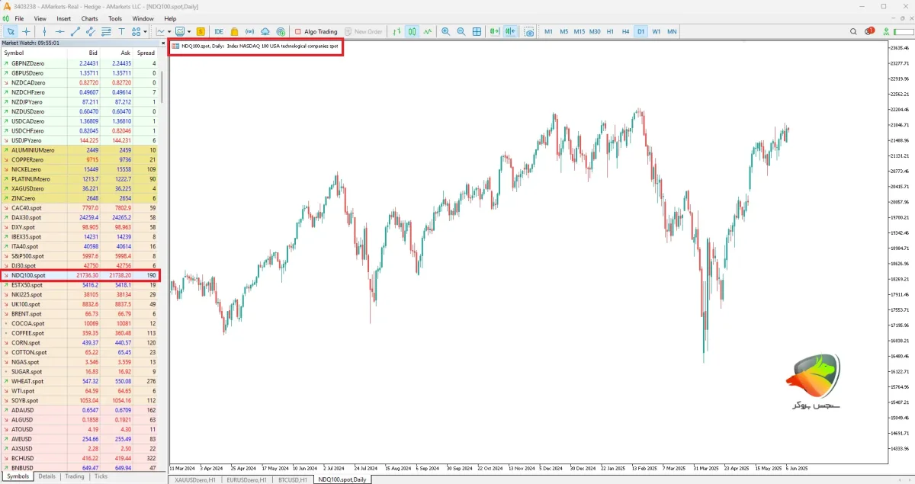Open the Signals broadcast icon
The image size is (915, 484).
pyautogui.click(x=249, y=31)
